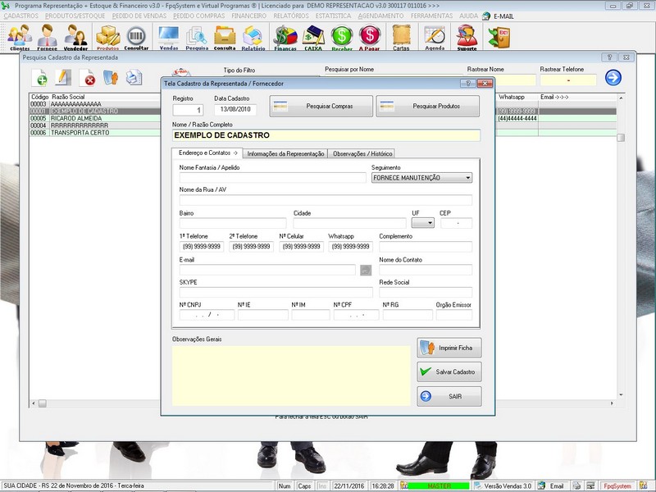Open the Produtos boxes icon

pyautogui.click(x=108, y=37)
